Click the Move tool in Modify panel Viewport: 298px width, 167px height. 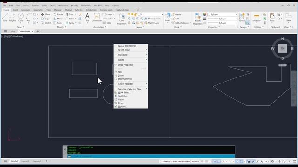pyautogui.click(x=46, y=14)
